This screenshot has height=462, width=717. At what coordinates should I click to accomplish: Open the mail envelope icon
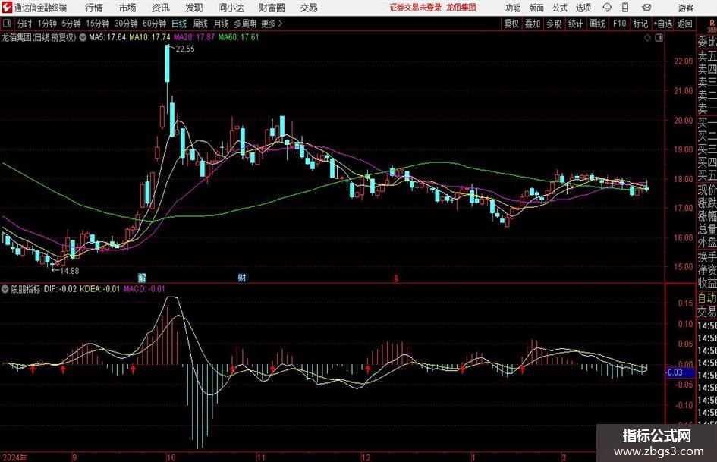pos(646,8)
